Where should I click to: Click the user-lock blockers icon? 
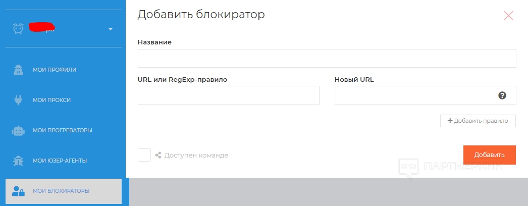pyautogui.click(x=18, y=191)
